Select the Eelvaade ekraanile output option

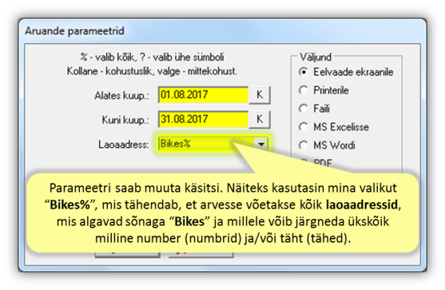[x=346, y=72]
